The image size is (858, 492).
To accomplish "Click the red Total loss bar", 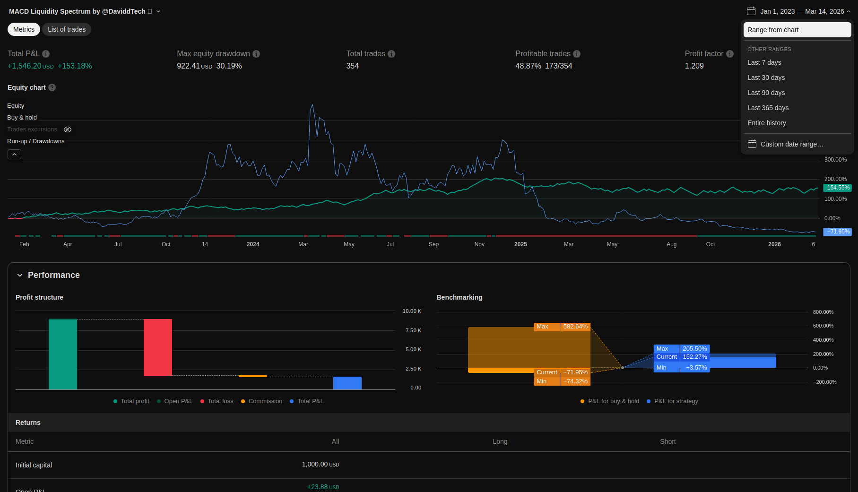I will (x=158, y=347).
